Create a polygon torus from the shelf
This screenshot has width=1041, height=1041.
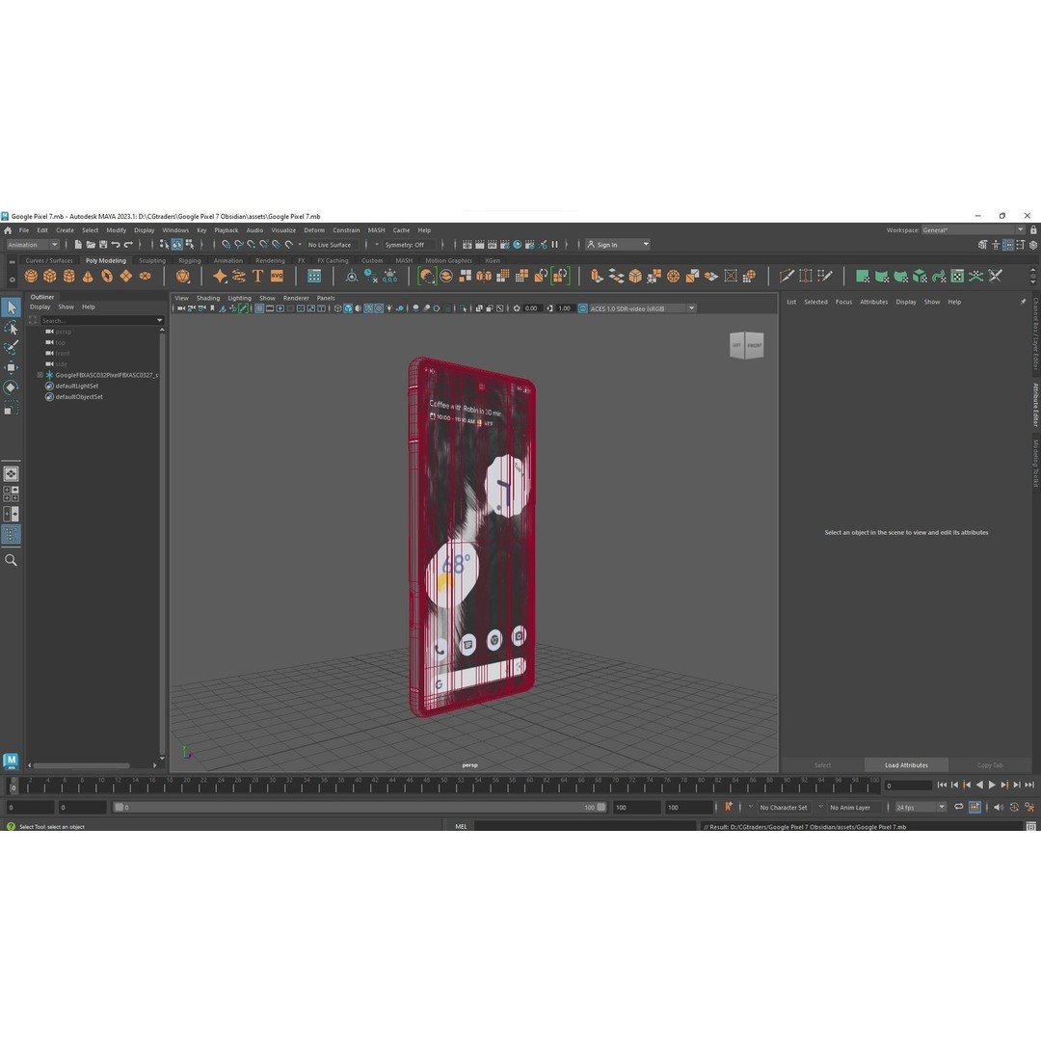coord(107,277)
